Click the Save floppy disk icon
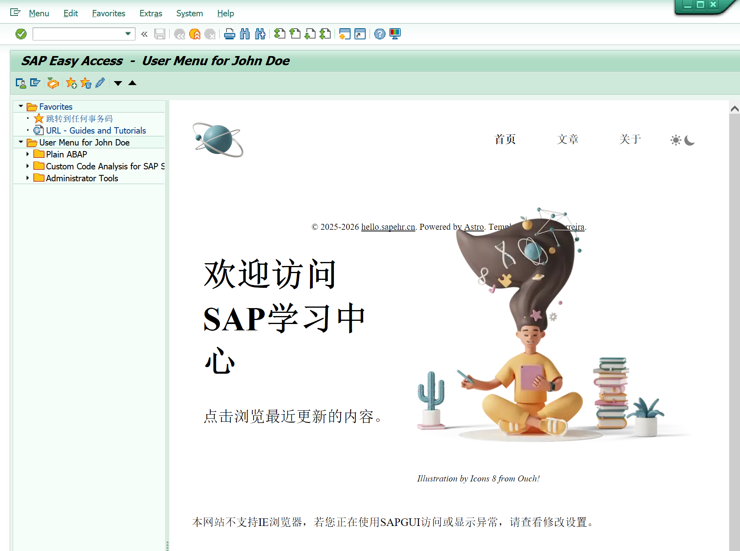The width and height of the screenshot is (740, 551). 160,34
